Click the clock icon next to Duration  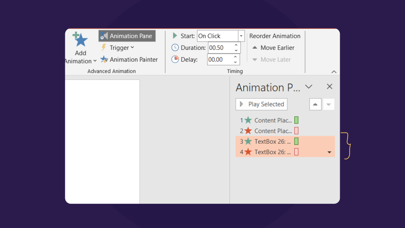pyautogui.click(x=174, y=47)
